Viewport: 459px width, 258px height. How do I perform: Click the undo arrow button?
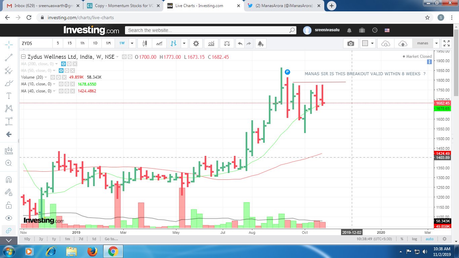coord(240,43)
